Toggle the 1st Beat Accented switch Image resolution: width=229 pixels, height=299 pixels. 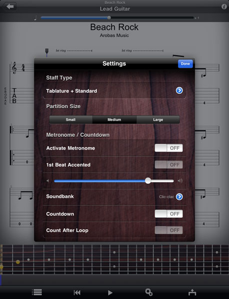point(169,164)
